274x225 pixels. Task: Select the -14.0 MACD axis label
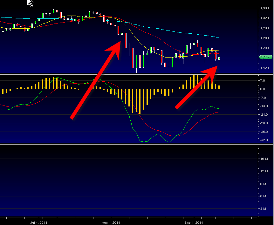click(264, 106)
